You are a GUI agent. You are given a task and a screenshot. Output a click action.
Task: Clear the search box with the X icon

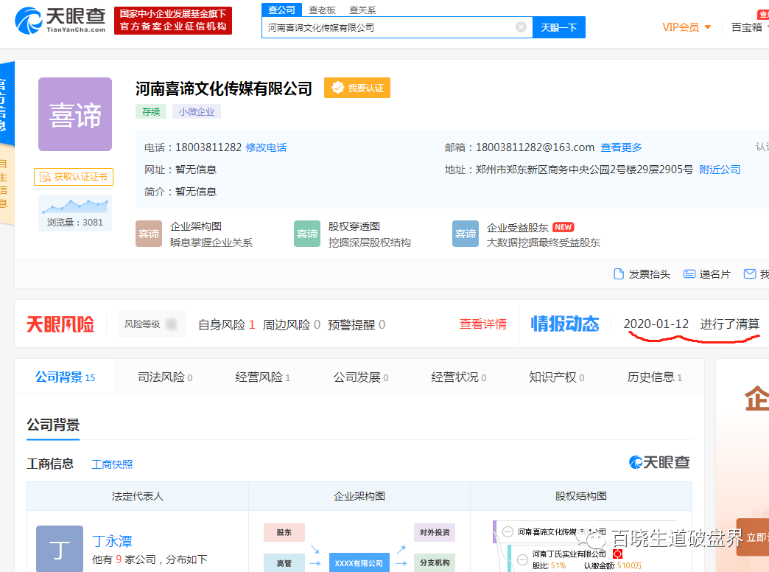click(x=521, y=27)
